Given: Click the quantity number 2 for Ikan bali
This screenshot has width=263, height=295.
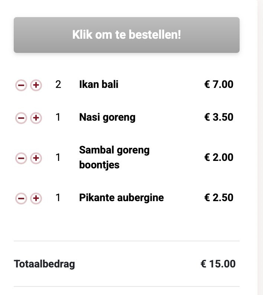Looking at the screenshot, I should 58,85.
